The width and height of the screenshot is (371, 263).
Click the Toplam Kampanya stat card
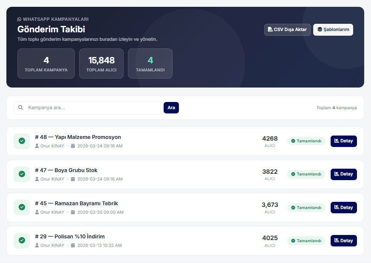46,64
